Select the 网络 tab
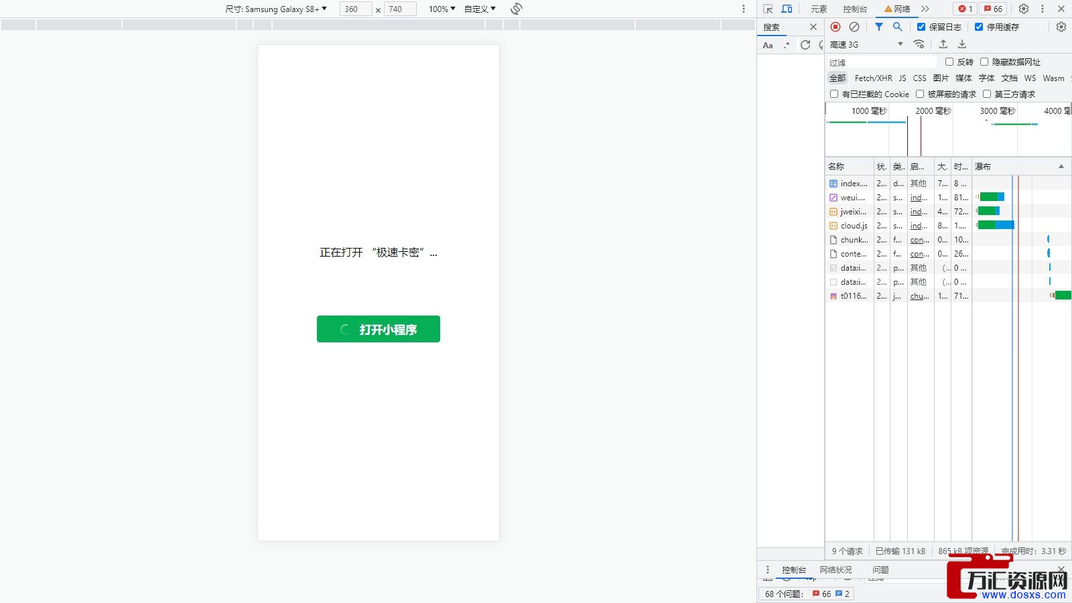The height and width of the screenshot is (603, 1072). pos(898,9)
